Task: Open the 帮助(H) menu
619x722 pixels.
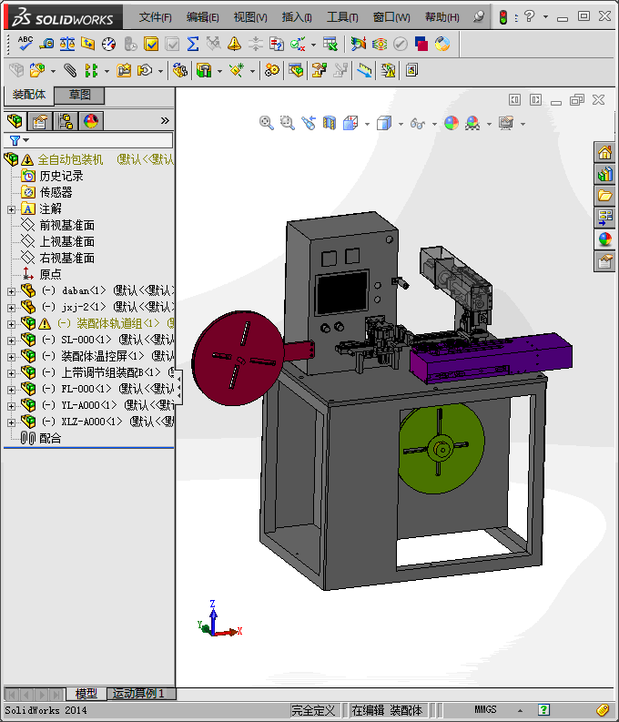Action: 442,17
